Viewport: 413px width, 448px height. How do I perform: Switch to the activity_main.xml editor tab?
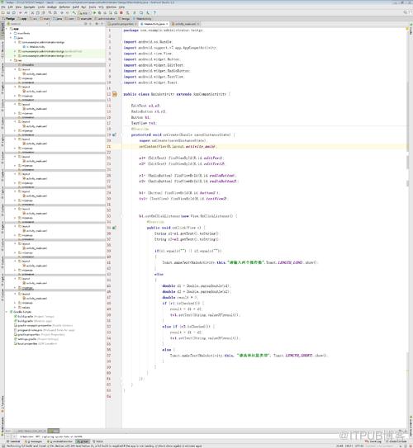pos(185,24)
